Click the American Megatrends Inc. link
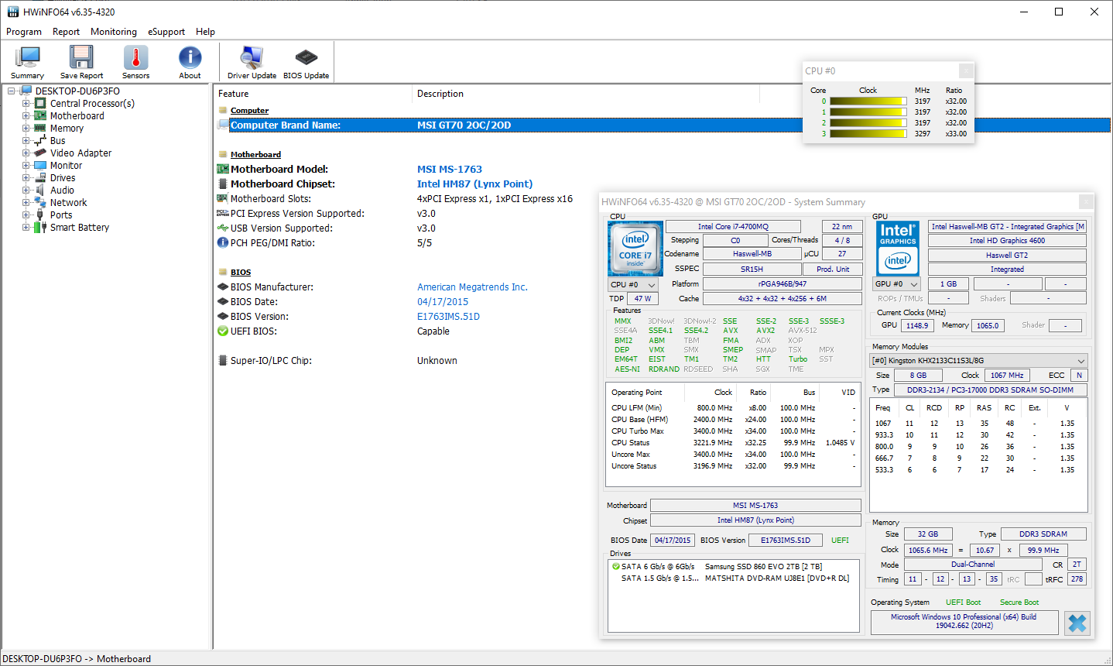This screenshot has height=666, width=1113. point(472,287)
